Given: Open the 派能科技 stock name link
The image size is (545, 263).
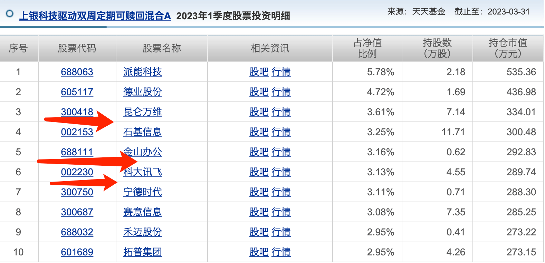Looking at the screenshot, I should pos(142,72).
